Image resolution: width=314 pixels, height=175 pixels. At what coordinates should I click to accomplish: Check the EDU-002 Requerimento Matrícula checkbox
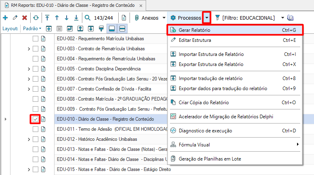(x=36, y=39)
